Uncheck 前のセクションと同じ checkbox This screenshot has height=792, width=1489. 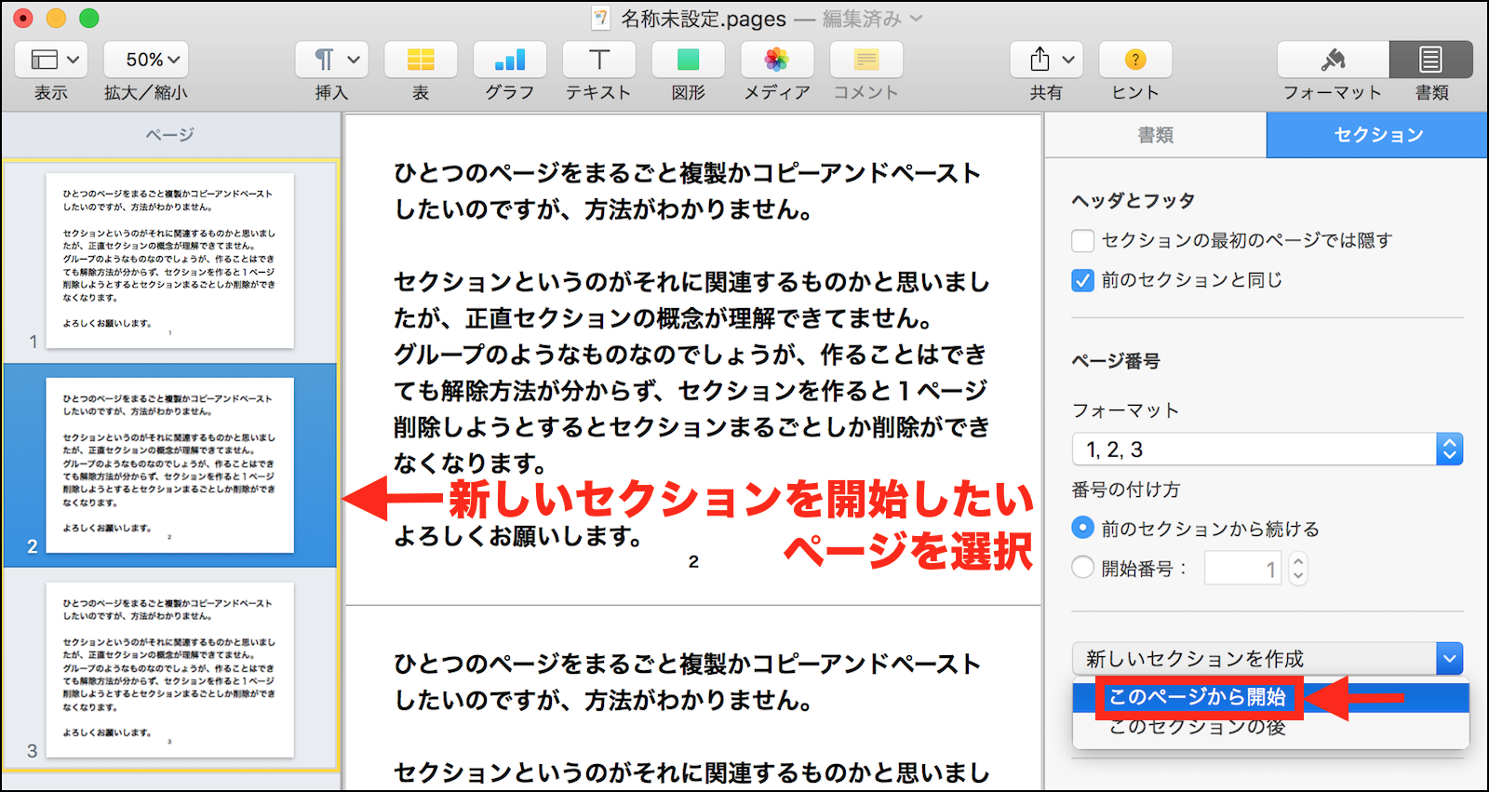[x=1083, y=280]
